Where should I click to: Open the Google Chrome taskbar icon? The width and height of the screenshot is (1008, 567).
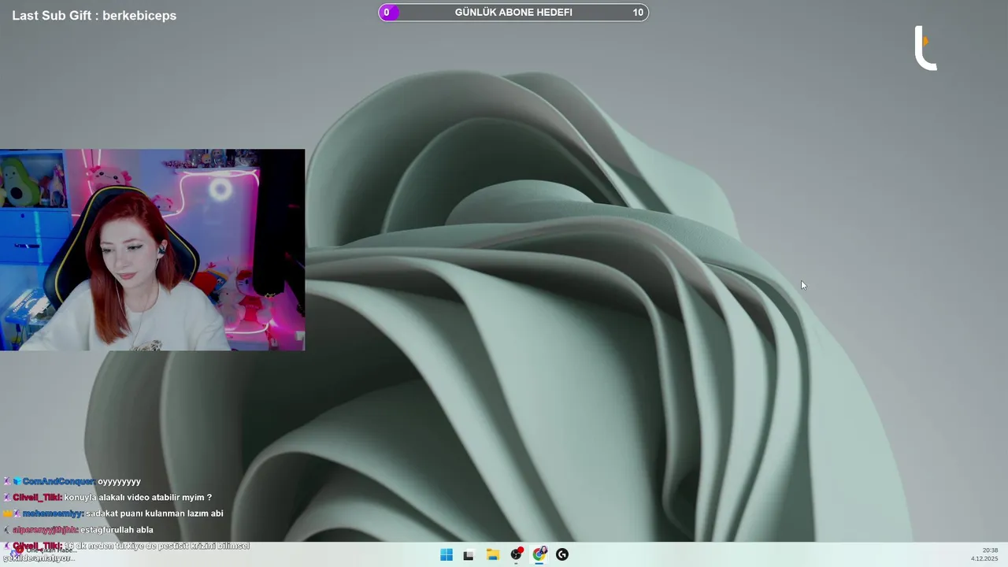(x=539, y=554)
